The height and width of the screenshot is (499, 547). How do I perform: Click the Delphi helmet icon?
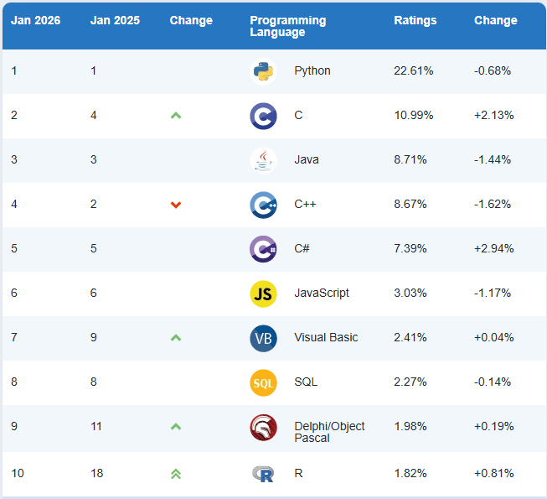(x=263, y=428)
